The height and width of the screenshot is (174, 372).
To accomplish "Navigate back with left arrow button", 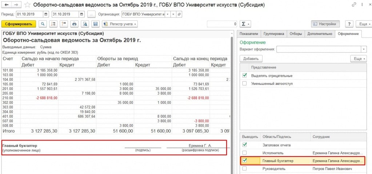I will pyautogui.click(x=6, y=5).
